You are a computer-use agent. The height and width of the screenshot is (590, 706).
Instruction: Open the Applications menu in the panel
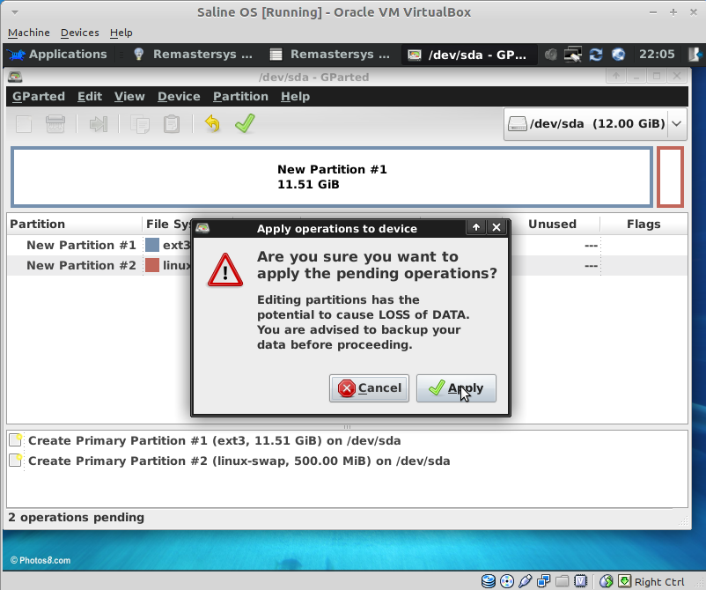pos(57,55)
